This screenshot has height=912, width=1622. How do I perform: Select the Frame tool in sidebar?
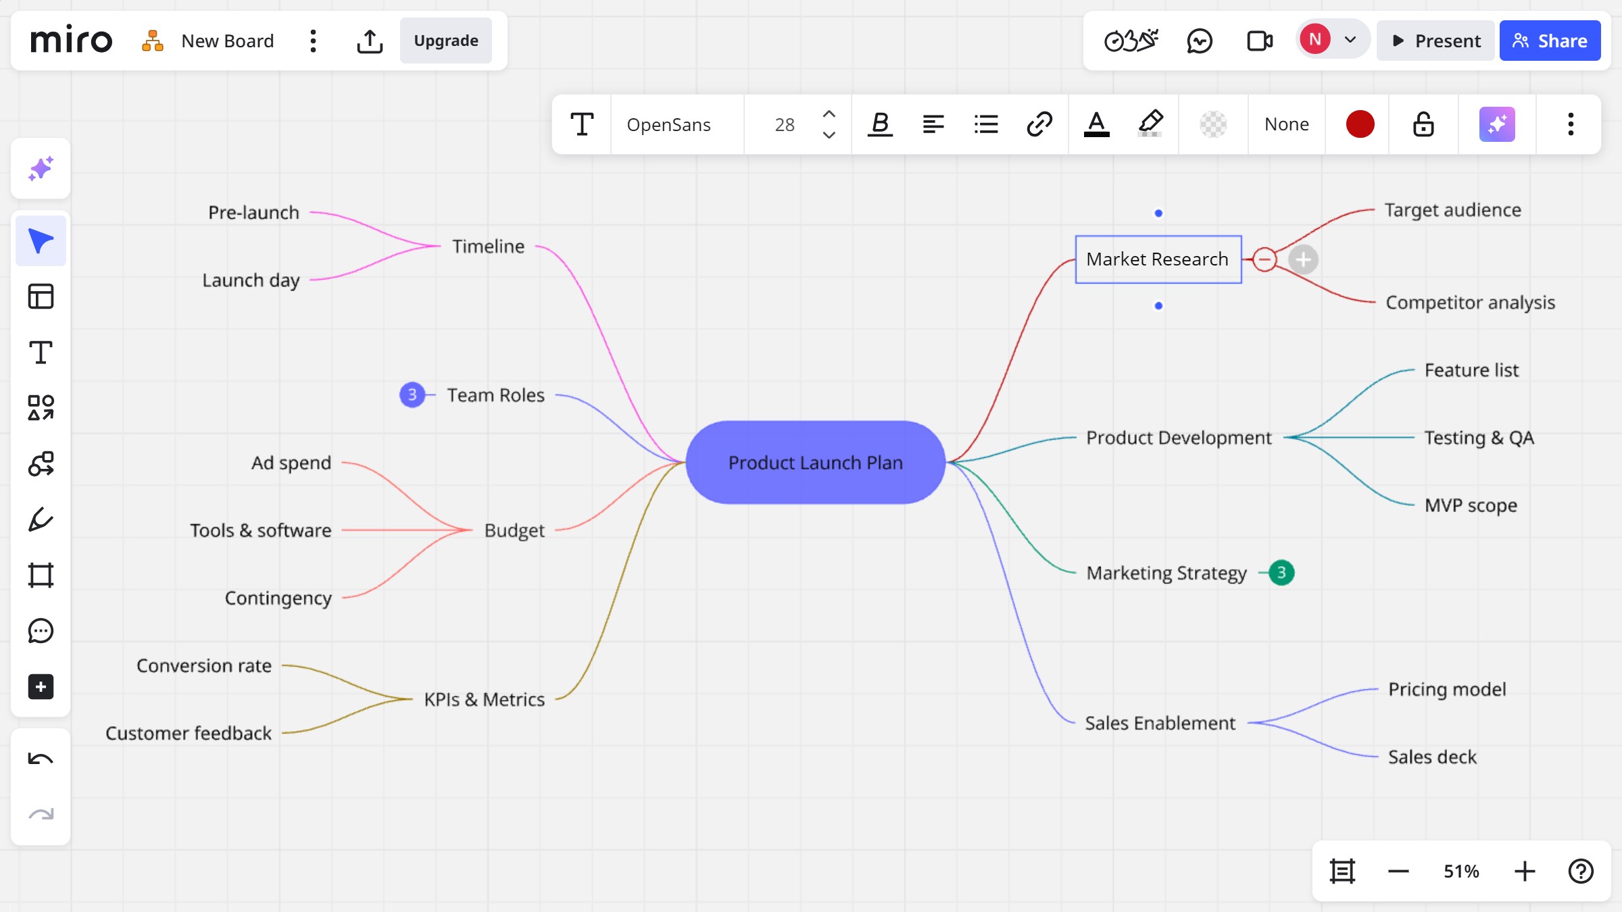pyautogui.click(x=41, y=576)
